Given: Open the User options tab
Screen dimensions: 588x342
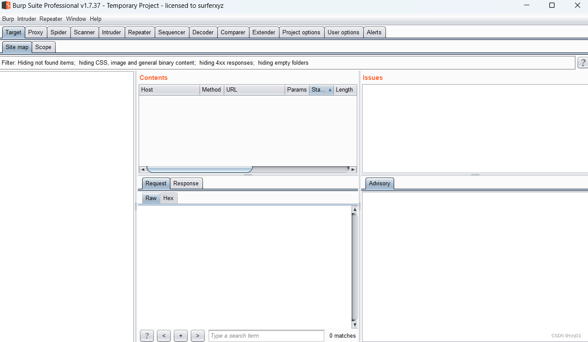Looking at the screenshot, I should coord(343,32).
